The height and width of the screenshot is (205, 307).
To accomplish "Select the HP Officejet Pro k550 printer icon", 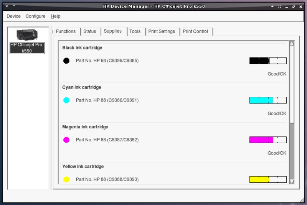I will [27, 34].
